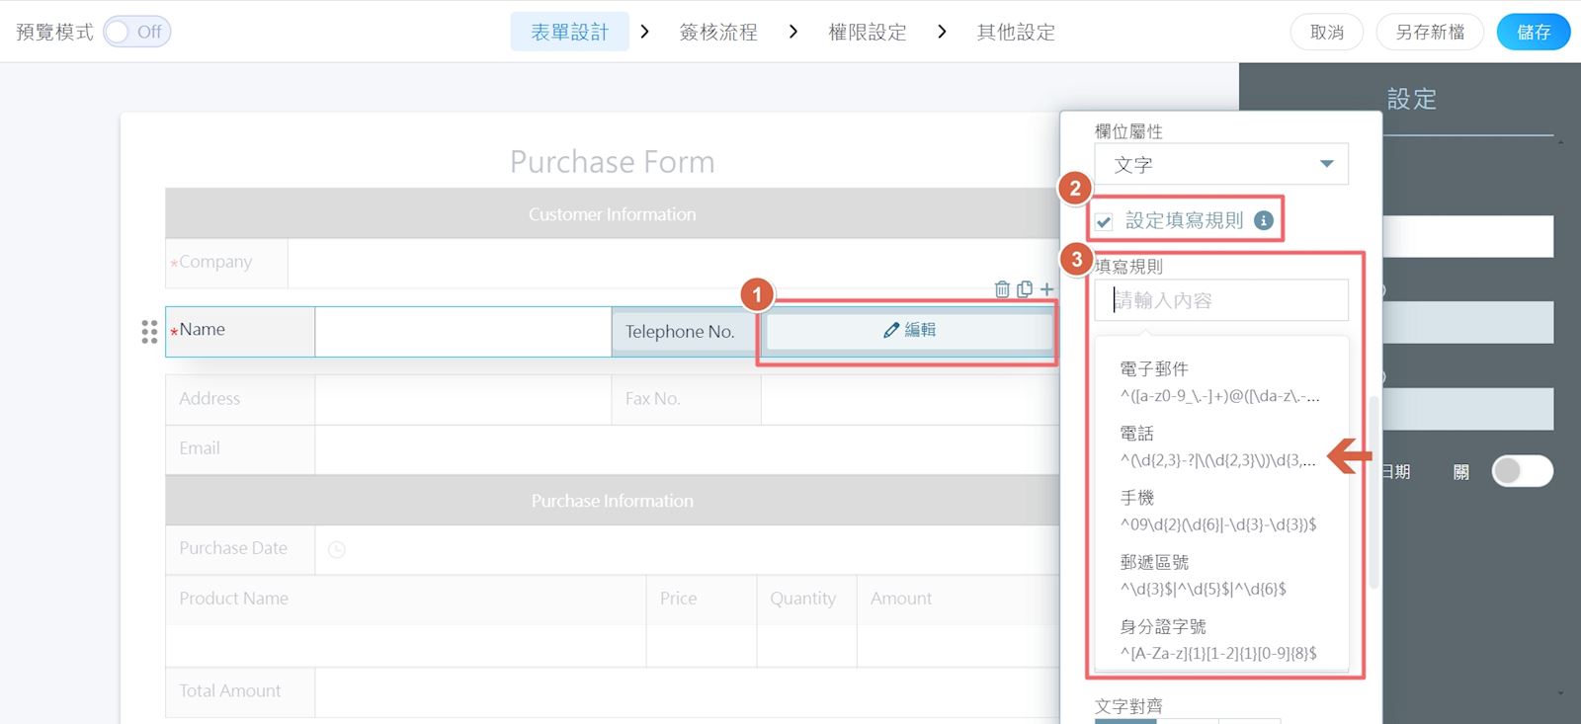Image resolution: width=1581 pixels, height=724 pixels.
Task: Click the info icon next to 設定填寫規則
Action: click(x=1263, y=220)
